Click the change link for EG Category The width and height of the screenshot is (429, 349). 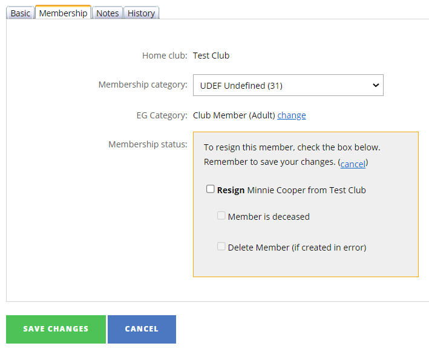(x=292, y=115)
